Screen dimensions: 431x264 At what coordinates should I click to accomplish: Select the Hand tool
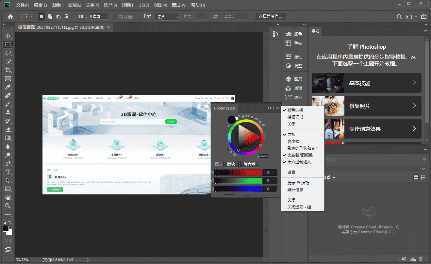click(8, 197)
